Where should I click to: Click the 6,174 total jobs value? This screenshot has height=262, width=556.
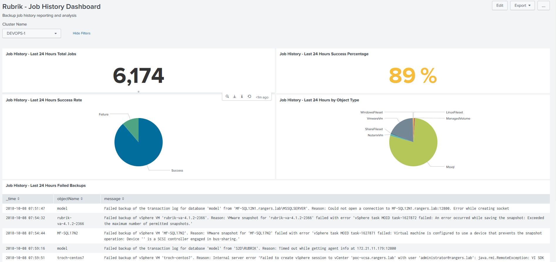point(138,76)
